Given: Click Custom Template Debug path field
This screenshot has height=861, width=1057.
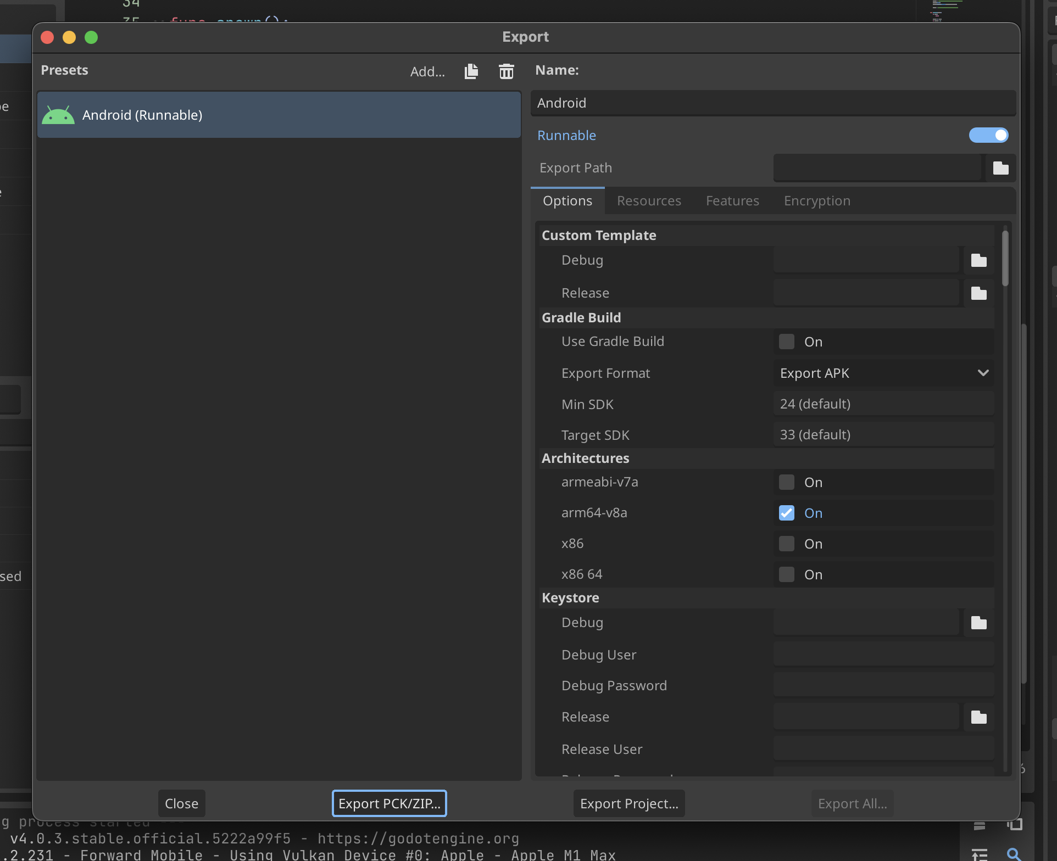Looking at the screenshot, I should coord(866,260).
